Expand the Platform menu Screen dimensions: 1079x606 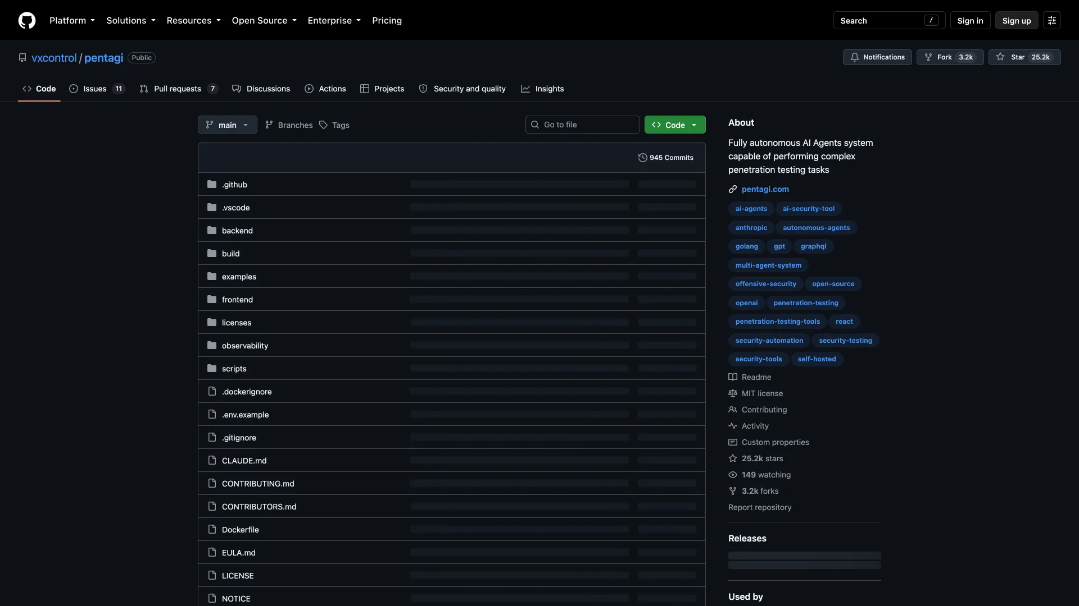click(x=72, y=20)
